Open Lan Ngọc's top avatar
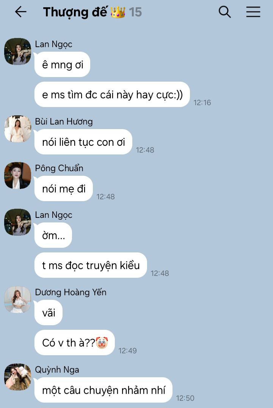 tap(18, 51)
